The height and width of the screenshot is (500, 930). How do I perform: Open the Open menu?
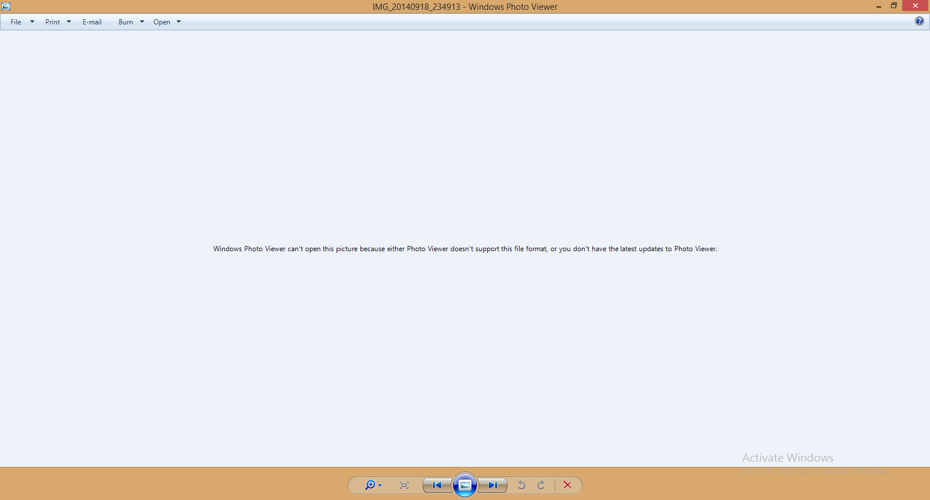162,22
